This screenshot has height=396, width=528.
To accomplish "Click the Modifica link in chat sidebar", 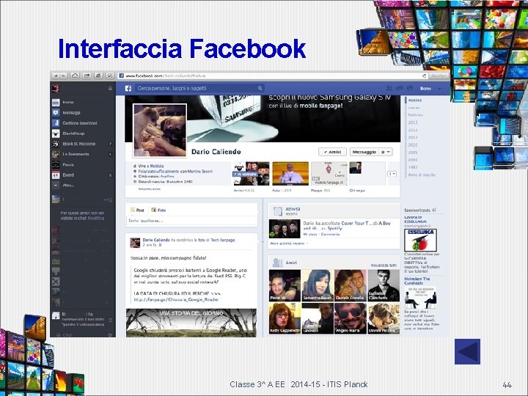I will 96,219.
